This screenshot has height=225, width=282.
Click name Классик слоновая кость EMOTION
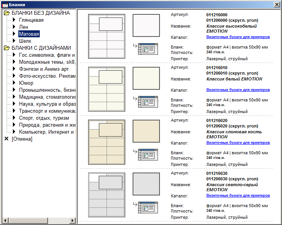pyautogui.click(x=234, y=134)
